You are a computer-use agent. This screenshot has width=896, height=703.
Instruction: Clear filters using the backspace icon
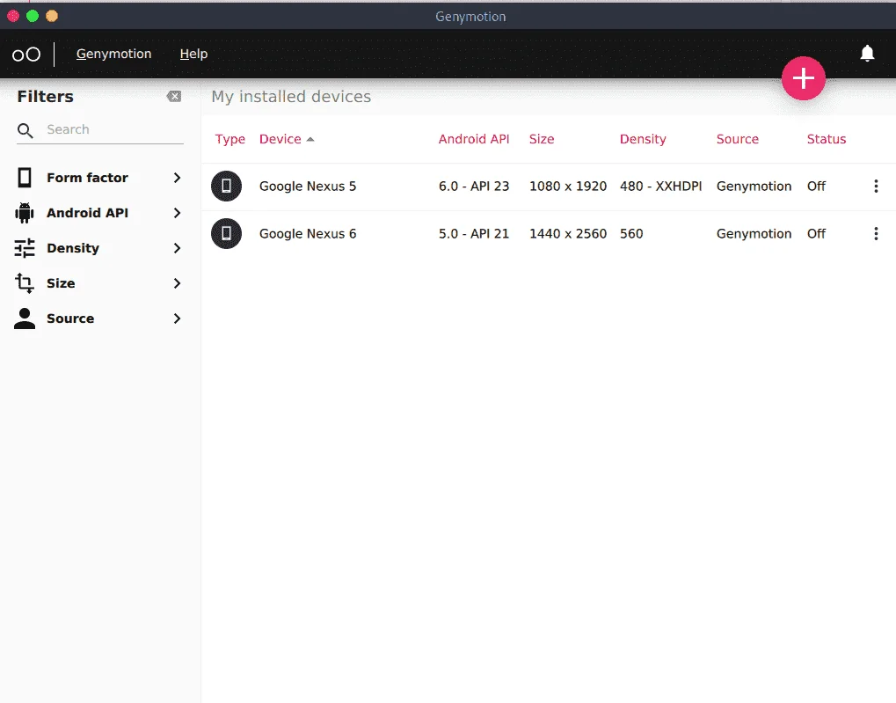coord(174,97)
